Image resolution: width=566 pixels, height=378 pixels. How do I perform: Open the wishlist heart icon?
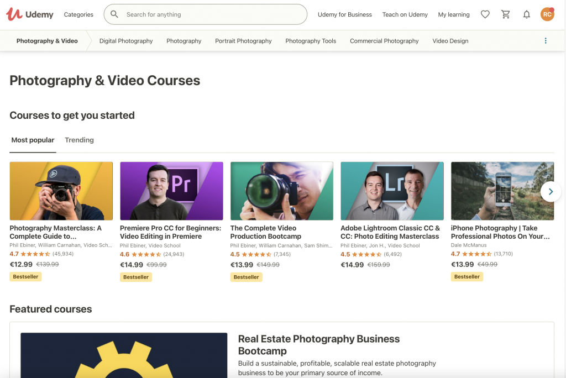pos(485,14)
